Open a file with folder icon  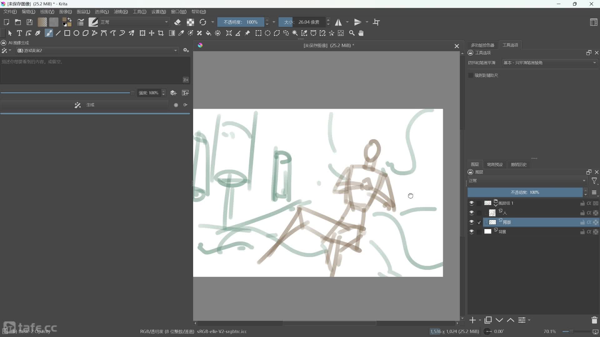click(18, 22)
